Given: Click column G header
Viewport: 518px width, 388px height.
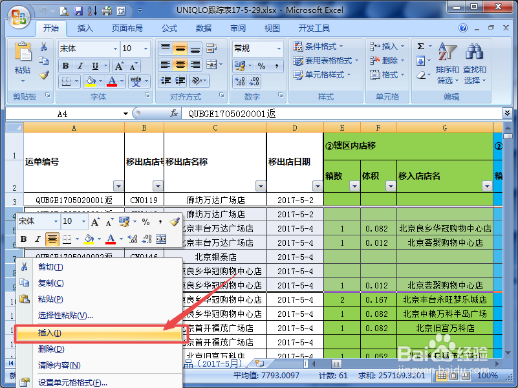Looking at the screenshot, I should [x=445, y=128].
